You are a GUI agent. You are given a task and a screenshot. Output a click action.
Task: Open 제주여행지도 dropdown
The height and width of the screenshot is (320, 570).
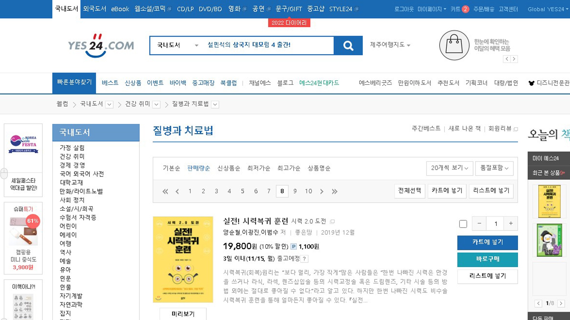pos(390,45)
